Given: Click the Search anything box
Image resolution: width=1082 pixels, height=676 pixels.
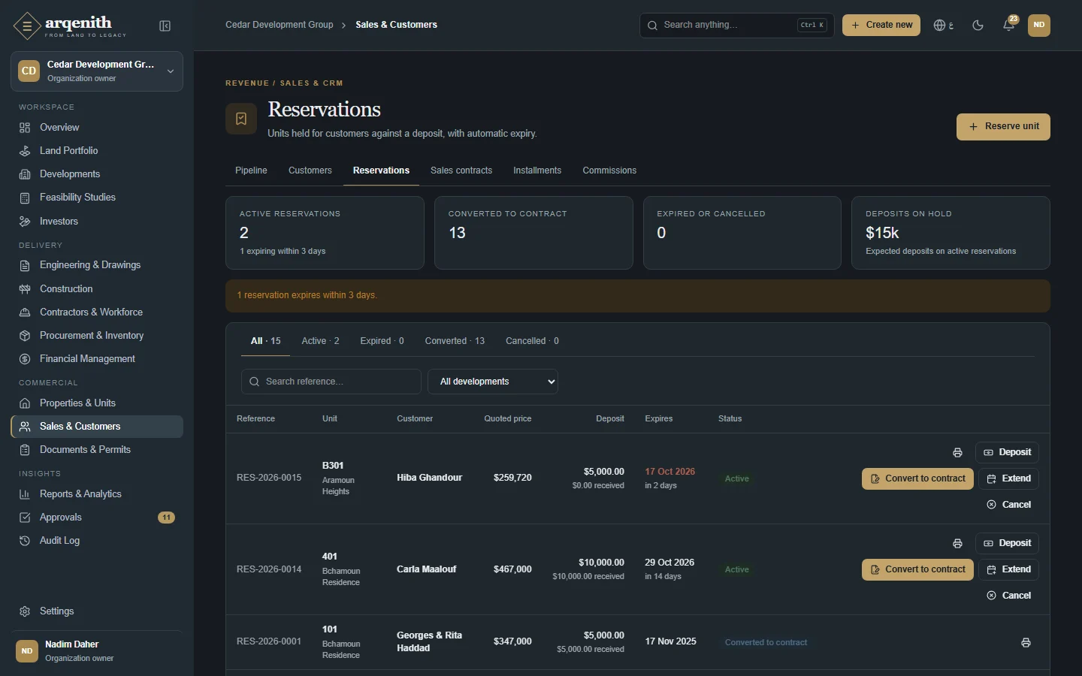Looking at the screenshot, I should [x=736, y=25].
